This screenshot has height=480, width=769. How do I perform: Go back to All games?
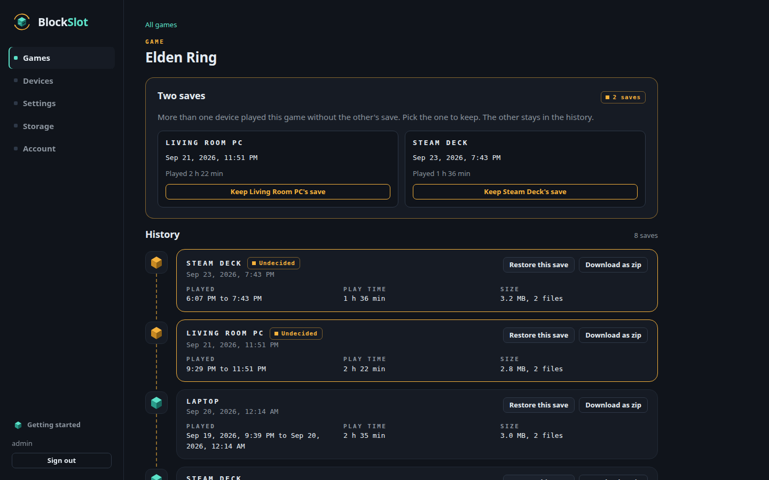pos(161,25)
